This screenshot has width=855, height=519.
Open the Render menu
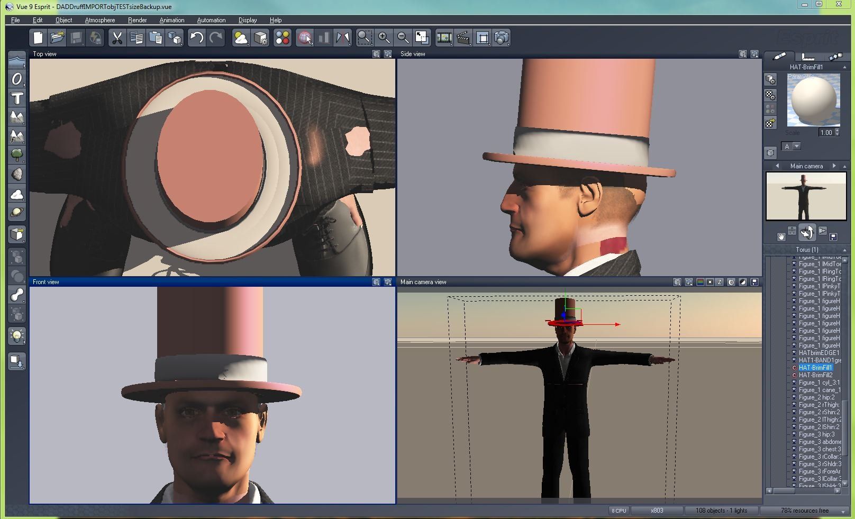137,20
